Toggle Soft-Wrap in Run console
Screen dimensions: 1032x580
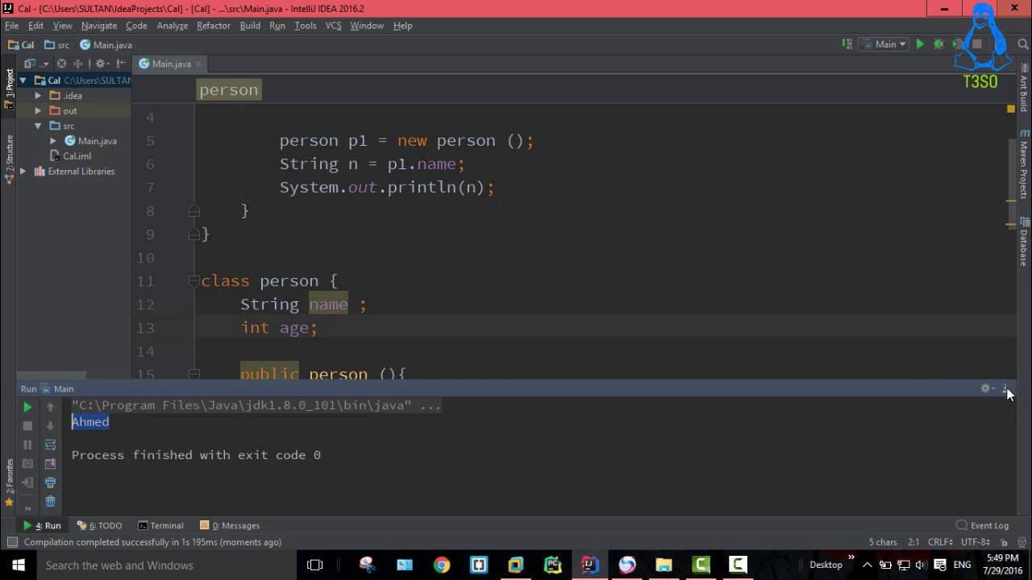point(50,445)
